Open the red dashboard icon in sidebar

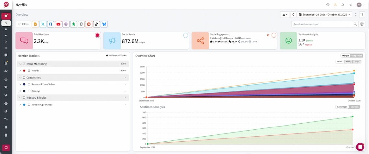click(x=6, y=16)
